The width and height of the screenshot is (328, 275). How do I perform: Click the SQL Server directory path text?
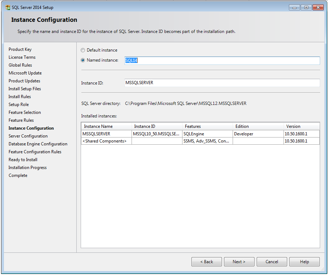pos(186,103)
